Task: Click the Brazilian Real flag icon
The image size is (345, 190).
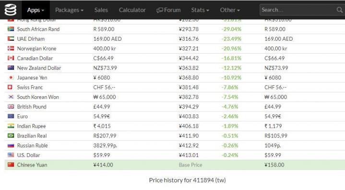Action: pyautogui.click(x=11, y=135)
